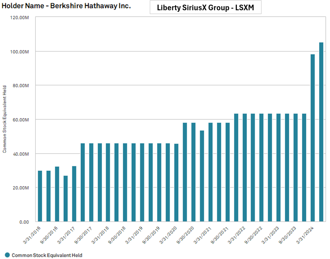Click the 0.00 y-axis label
Screen dimensions: 330x259
tap(24, 222)
